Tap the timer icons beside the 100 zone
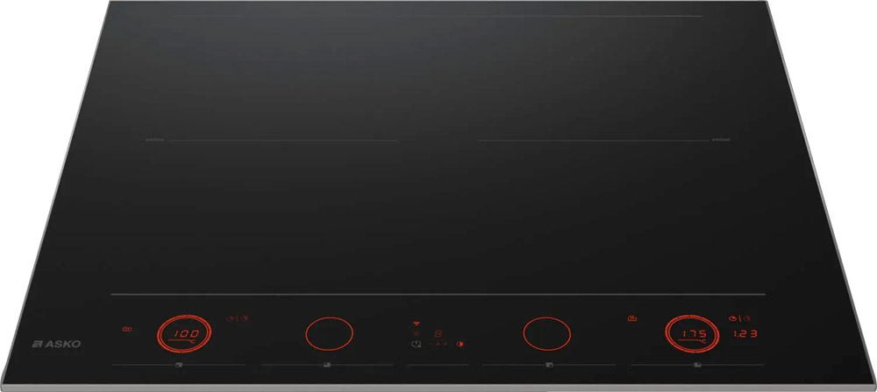Screen dimensions: 877x392 coord(237,318)
